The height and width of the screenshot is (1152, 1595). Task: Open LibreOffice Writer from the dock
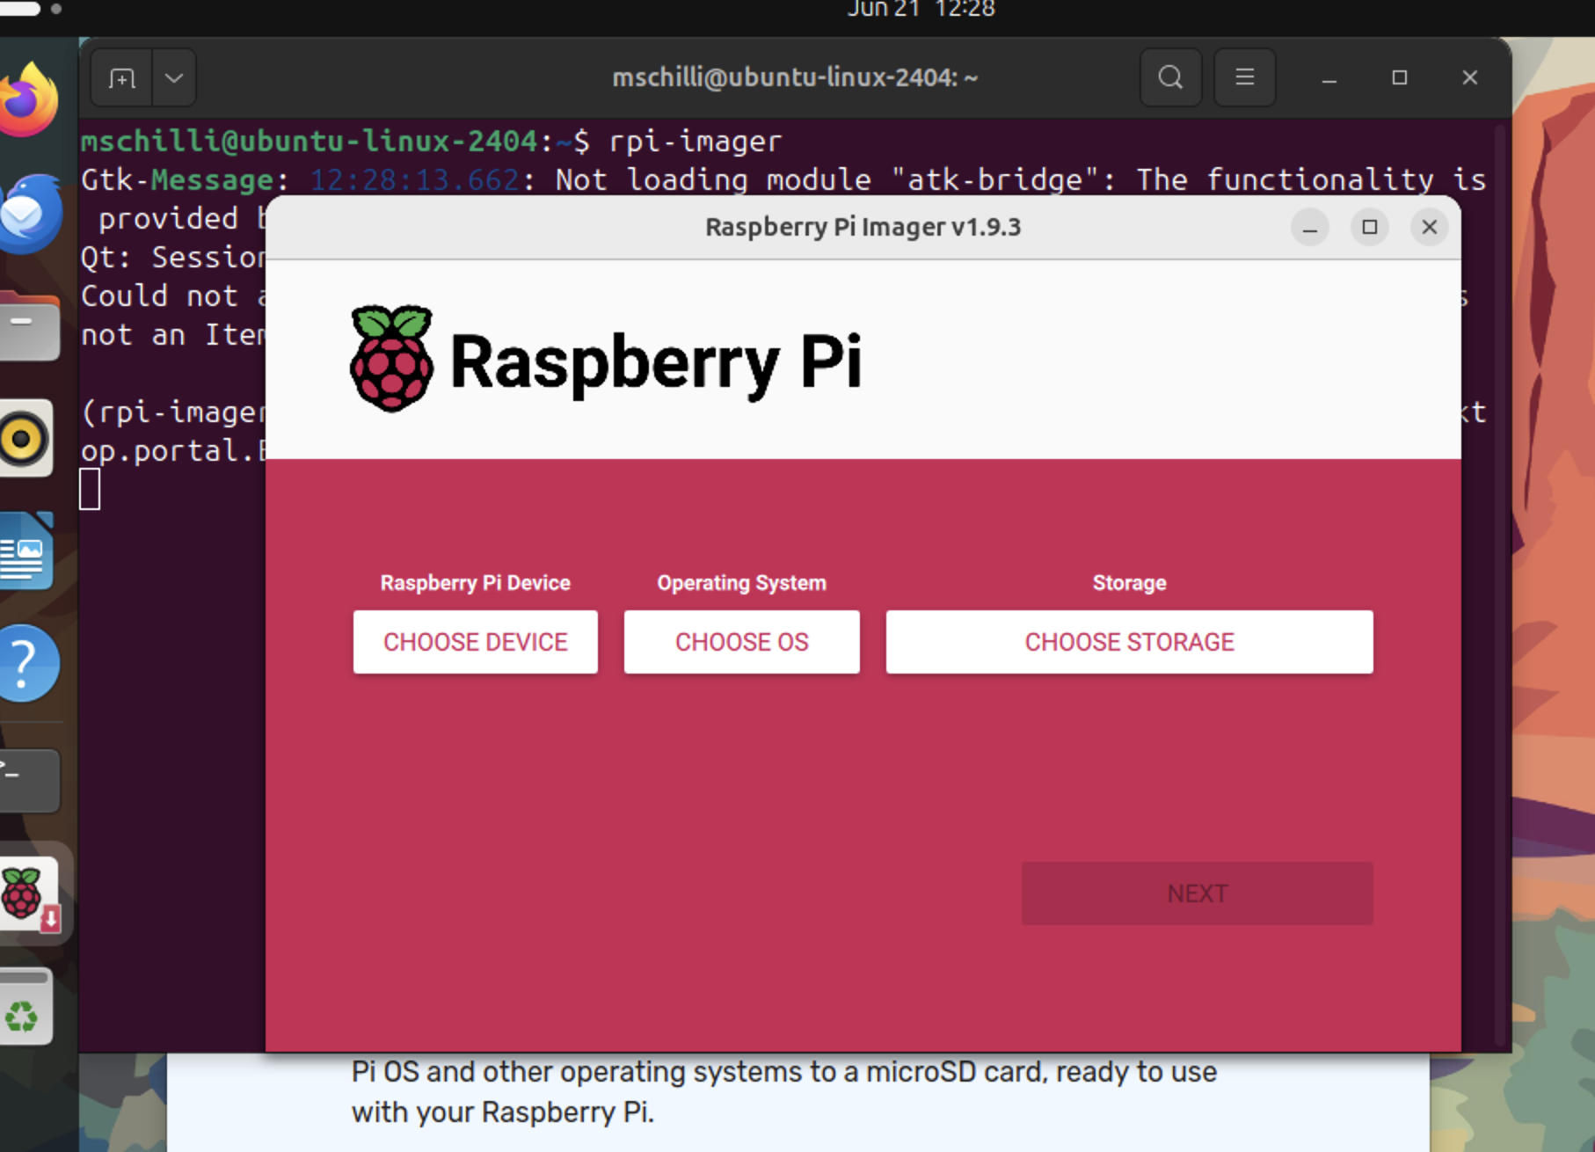(x=25, y=551)
